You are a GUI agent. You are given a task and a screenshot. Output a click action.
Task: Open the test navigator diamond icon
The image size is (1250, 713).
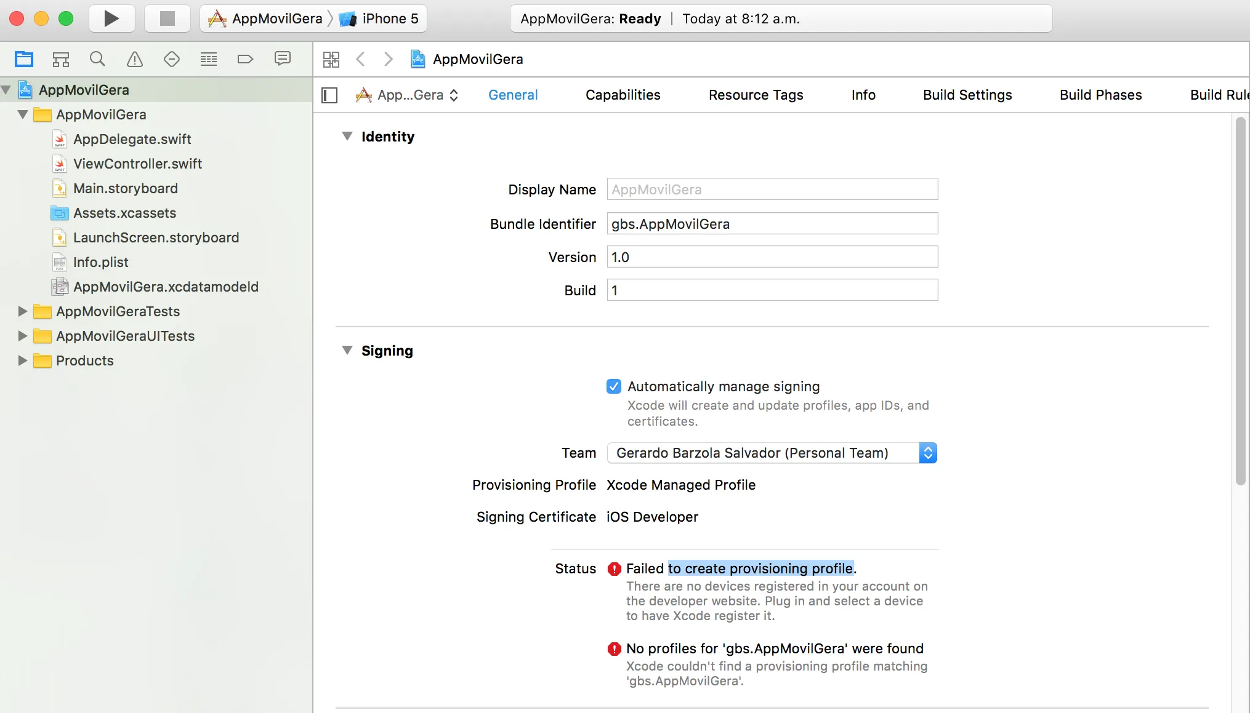coord(171,59)
